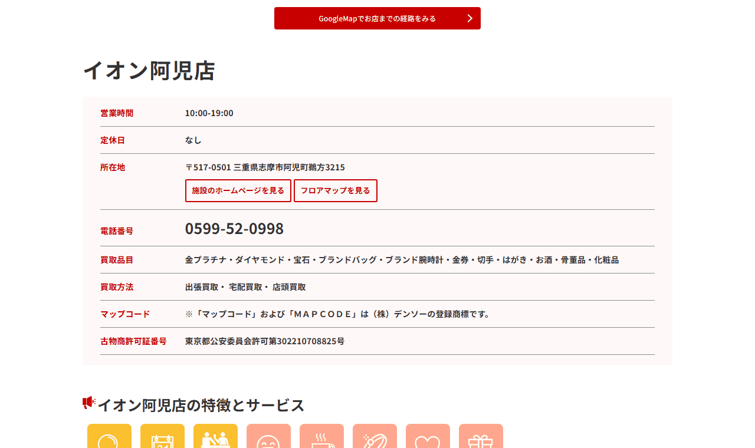Click the gift box service icon
This screenshot has height=448, width=755.
[x=481, y=436]
